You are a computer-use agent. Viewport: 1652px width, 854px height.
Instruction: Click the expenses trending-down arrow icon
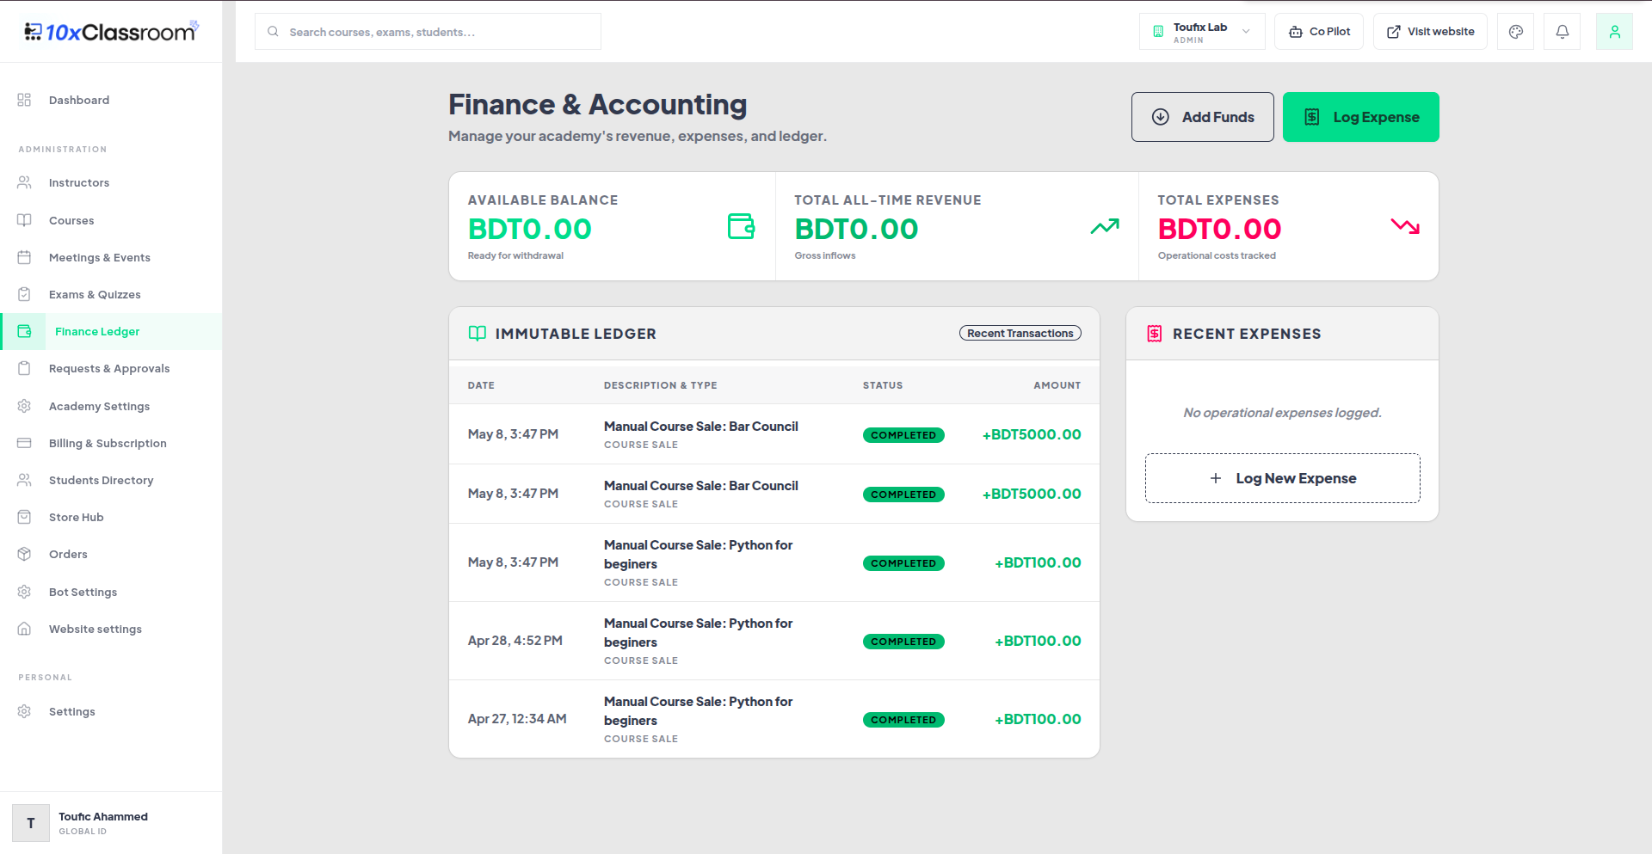(1405, 226)
